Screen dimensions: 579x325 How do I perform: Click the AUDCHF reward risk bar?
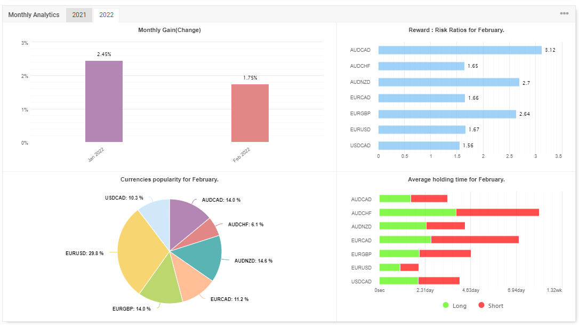(x=421, y=66)
